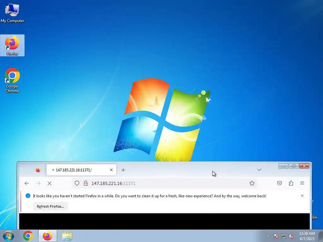
Task: Open the My Computer desktop icon
Action: [12, 13]
